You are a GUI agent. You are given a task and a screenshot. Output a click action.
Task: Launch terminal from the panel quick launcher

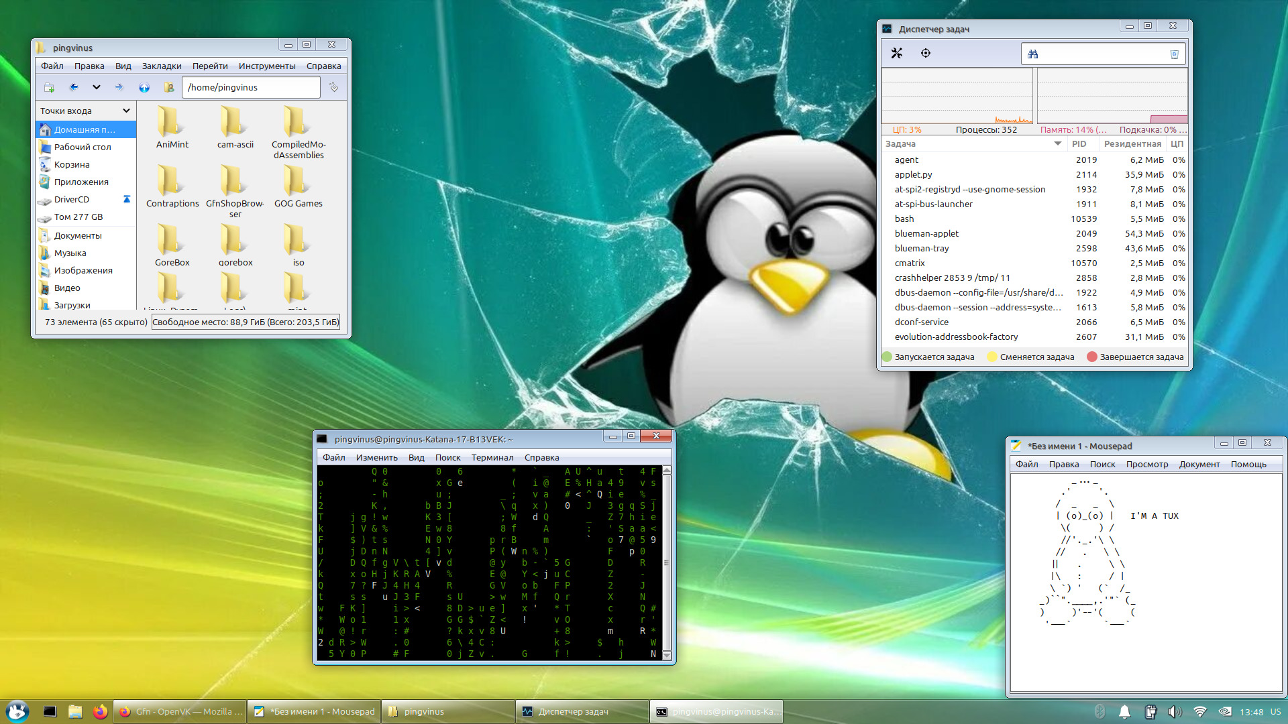50,711
